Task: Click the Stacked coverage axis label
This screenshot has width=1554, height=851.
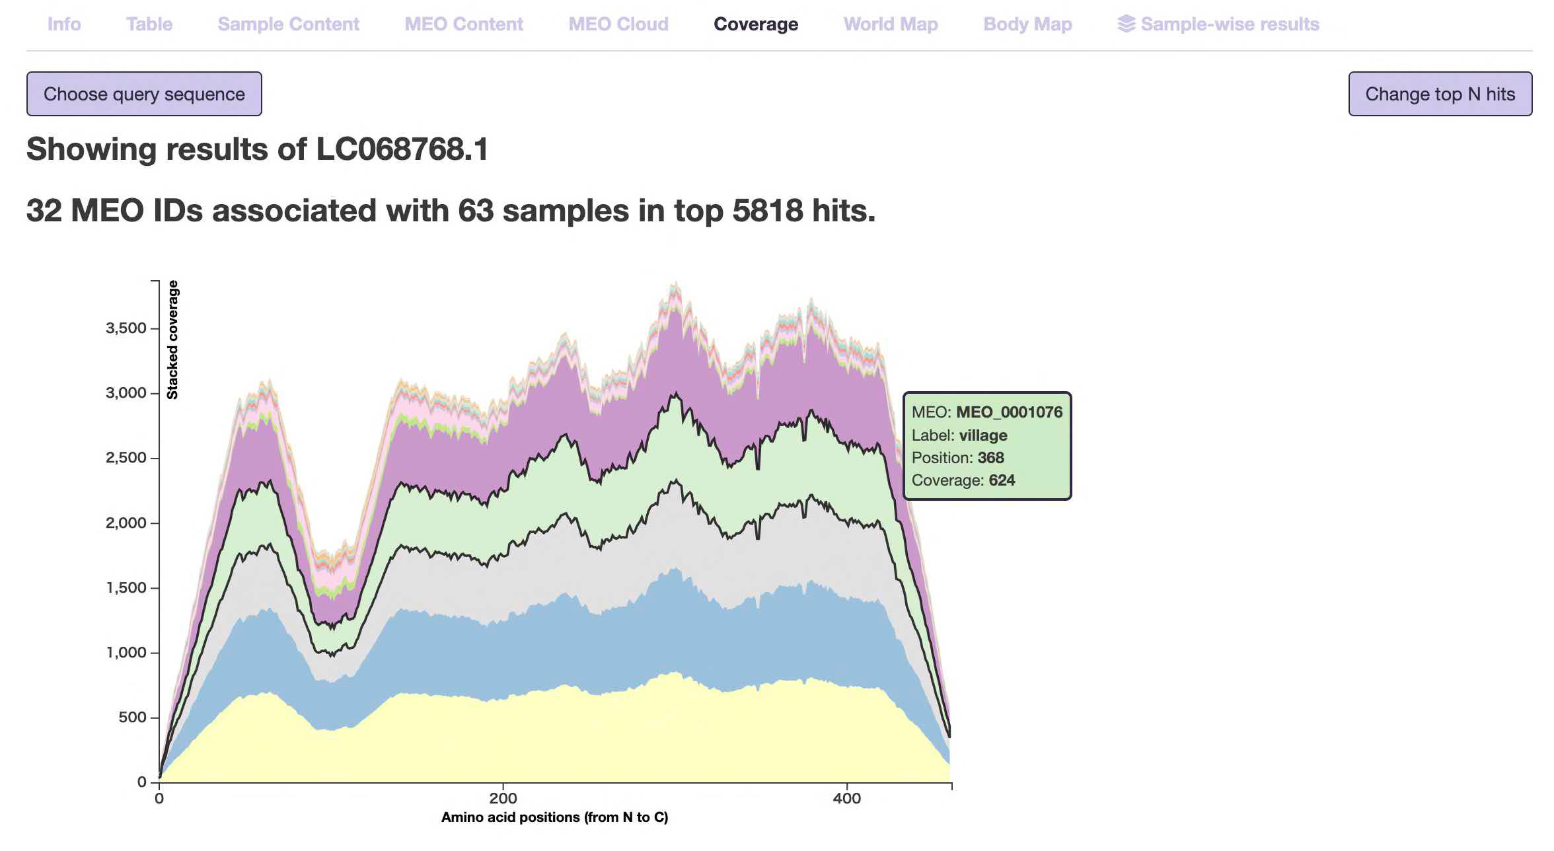Action: pyautogui.click(x=172, y=340)
